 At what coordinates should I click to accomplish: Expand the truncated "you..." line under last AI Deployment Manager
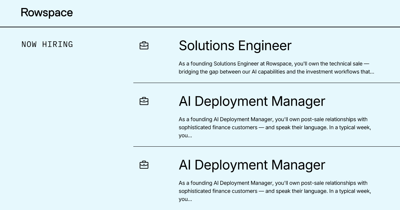(x=185, y=199)
